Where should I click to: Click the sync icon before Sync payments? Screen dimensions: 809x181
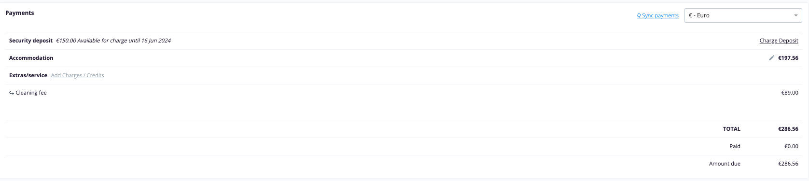click(639, 15)
